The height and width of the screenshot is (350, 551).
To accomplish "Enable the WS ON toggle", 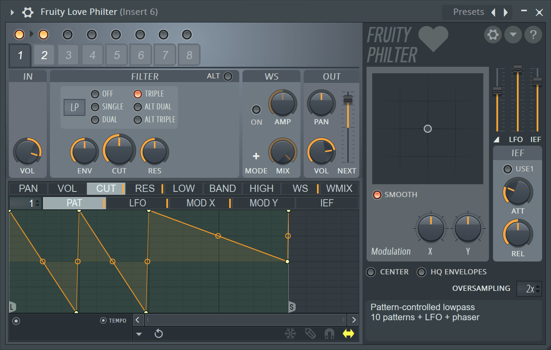I will (x=256, y=109).
